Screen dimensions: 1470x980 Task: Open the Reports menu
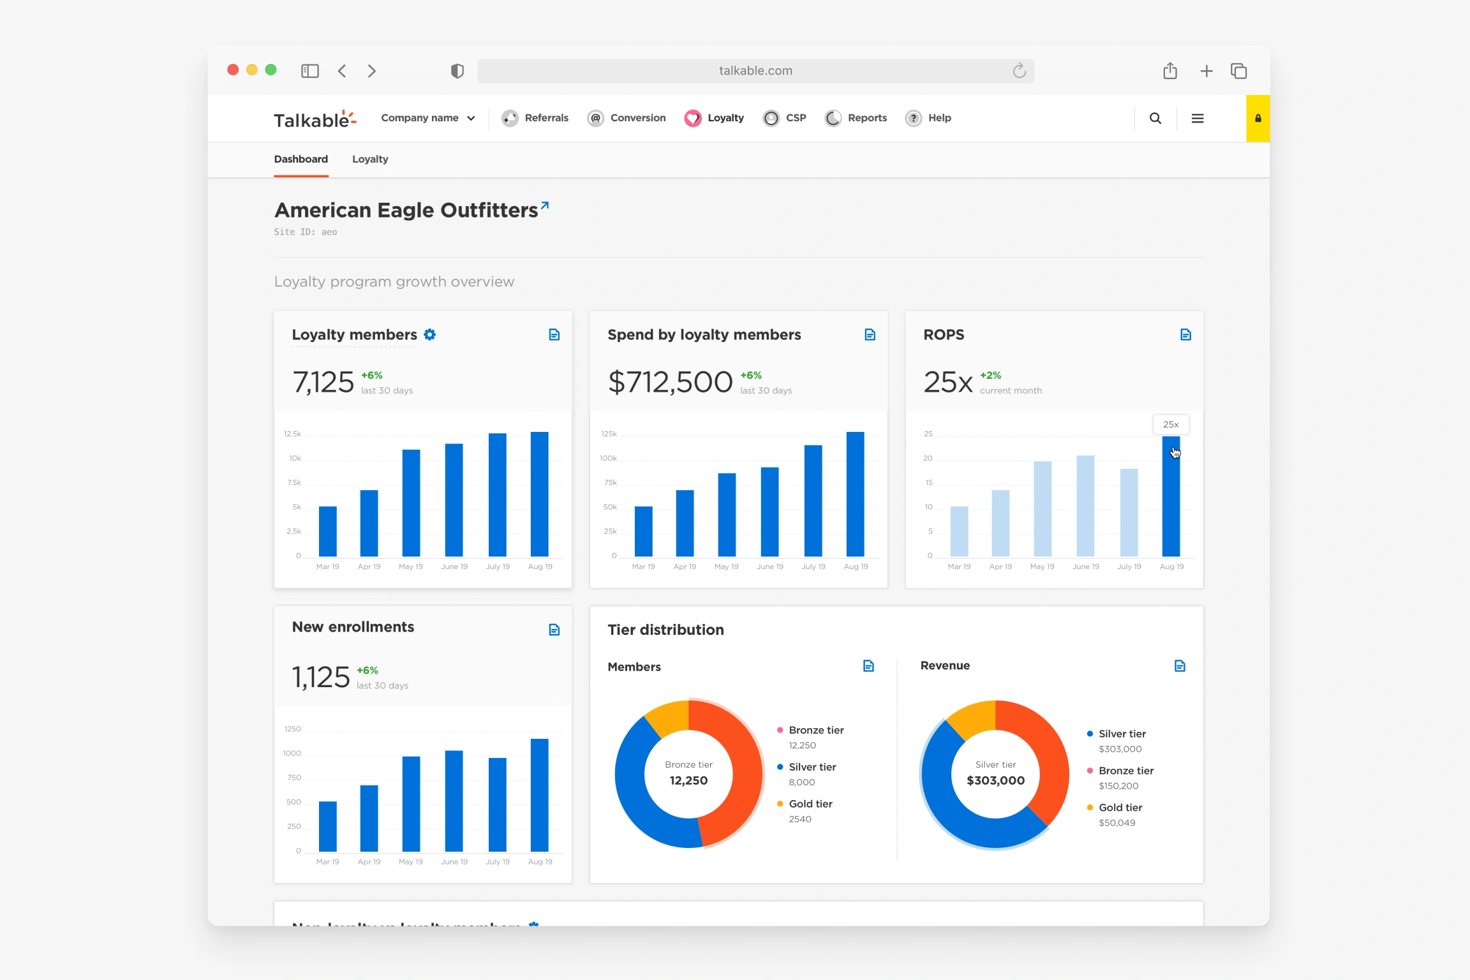tap(856, 118)
